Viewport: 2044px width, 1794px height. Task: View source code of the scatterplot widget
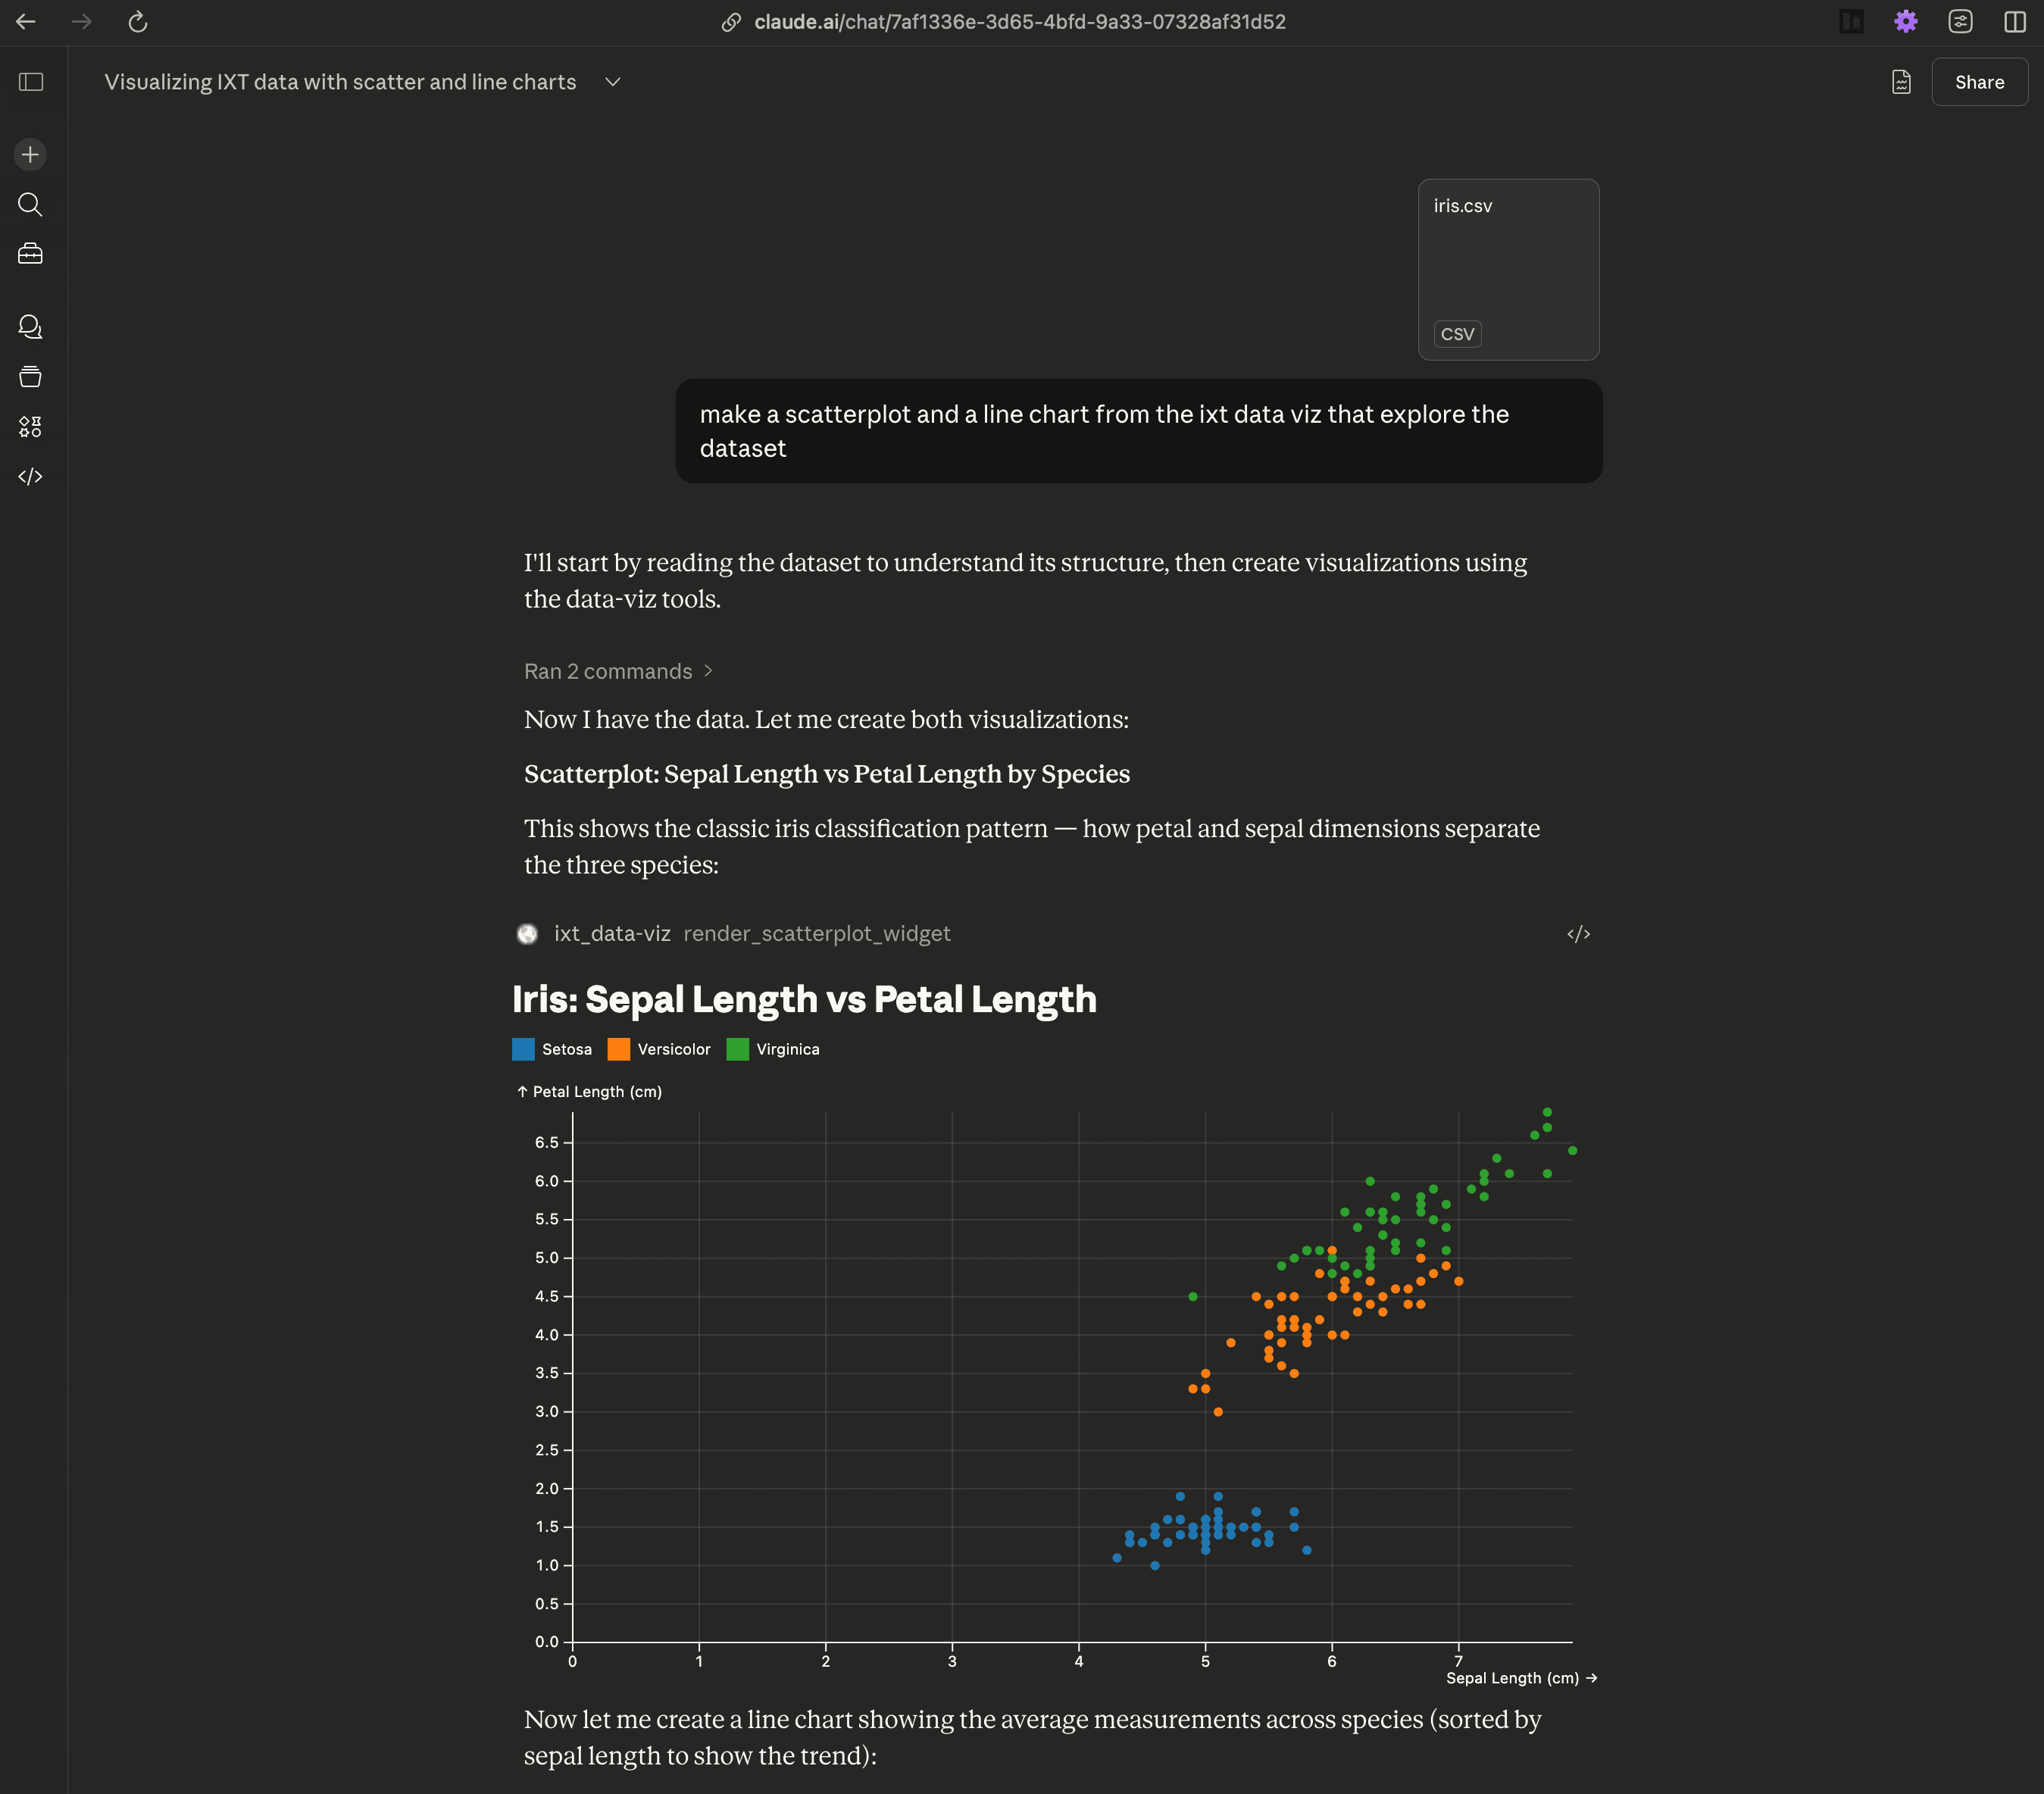tap(1578, 933)
